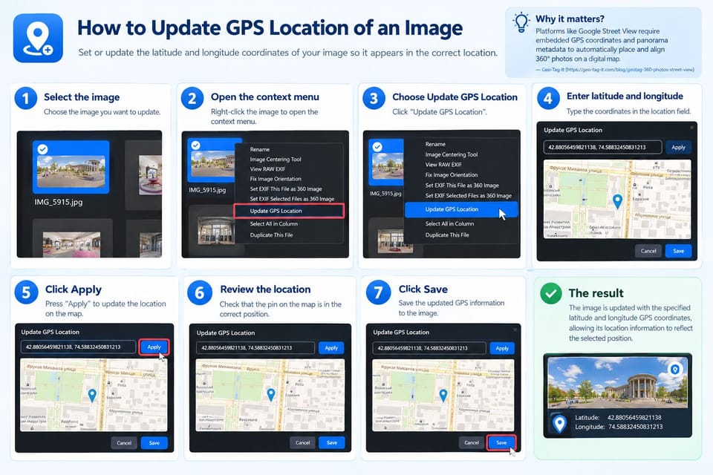Click the IMG_5915.jpg file name in step 2
The height and width of the screenshot is (475, 713).
[x=207, y=190]
